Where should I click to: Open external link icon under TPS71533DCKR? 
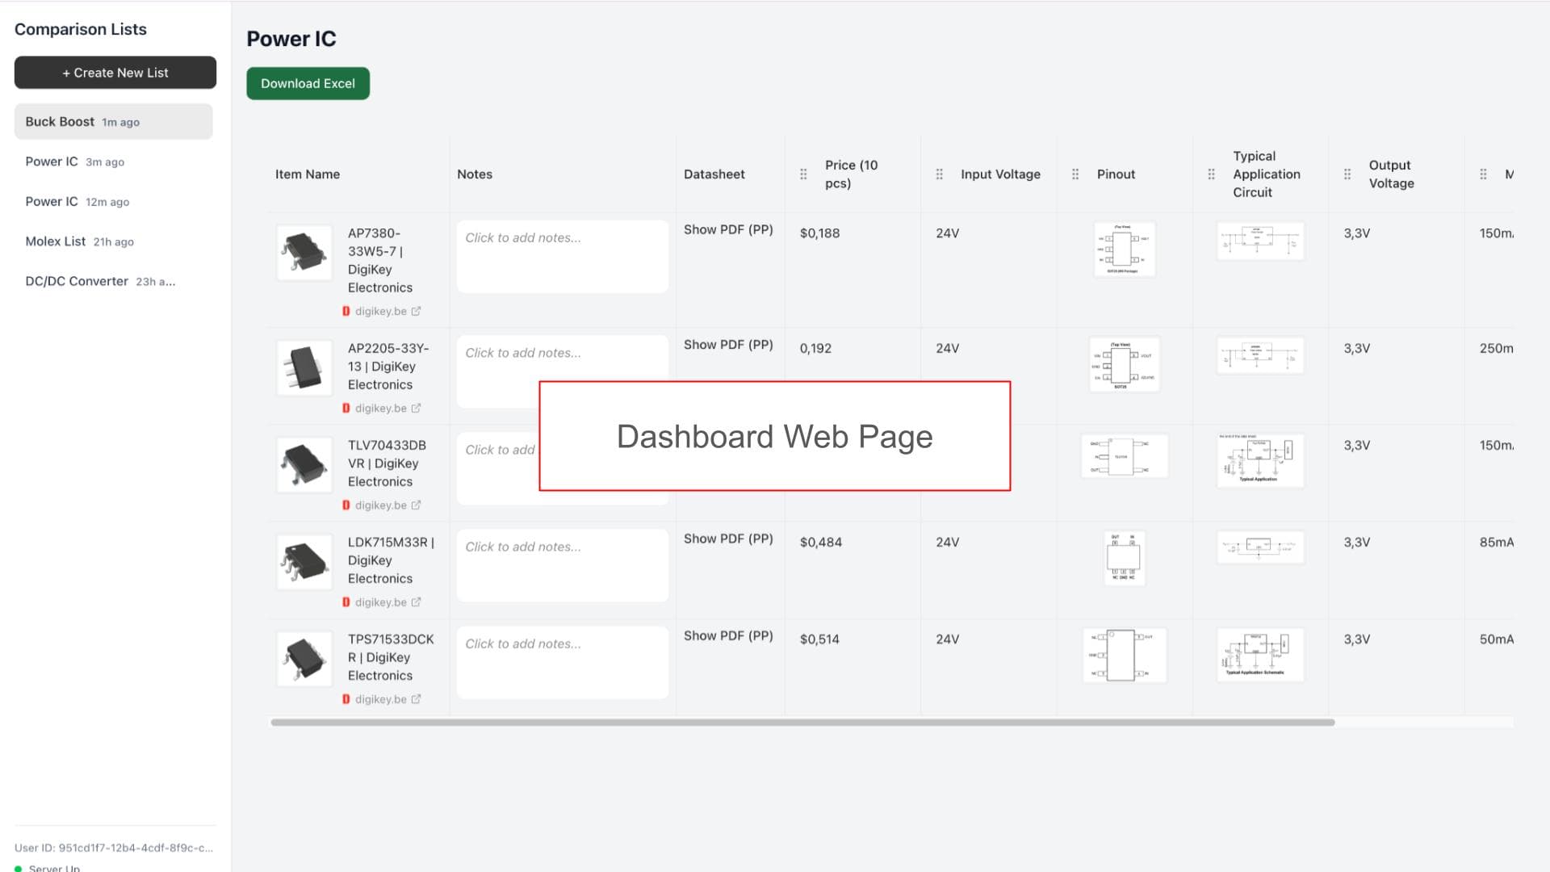coord(416,700)
